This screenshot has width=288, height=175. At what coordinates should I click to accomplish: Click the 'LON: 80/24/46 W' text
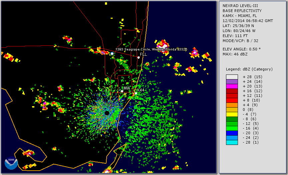(x=239, y=31)
